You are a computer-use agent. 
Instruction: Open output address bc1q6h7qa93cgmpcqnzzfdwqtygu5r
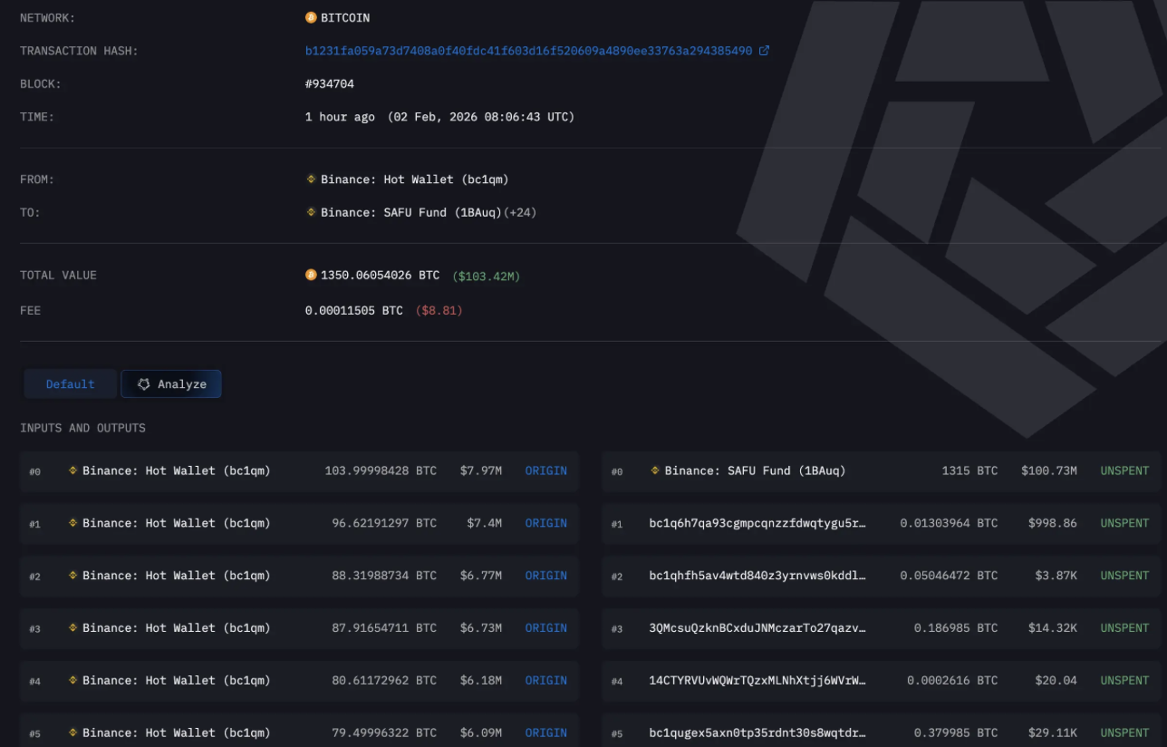pos(757,523)
